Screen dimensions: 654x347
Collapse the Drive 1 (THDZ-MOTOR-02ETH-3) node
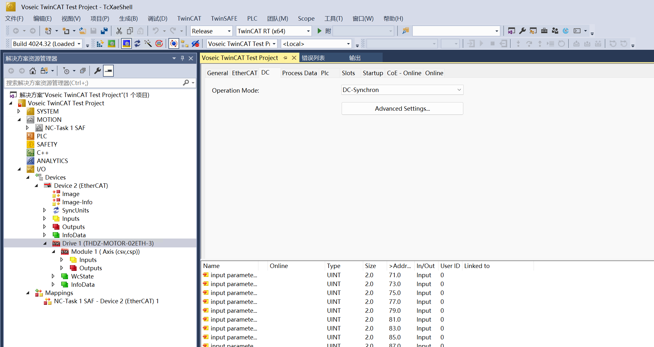click(44, 243)
